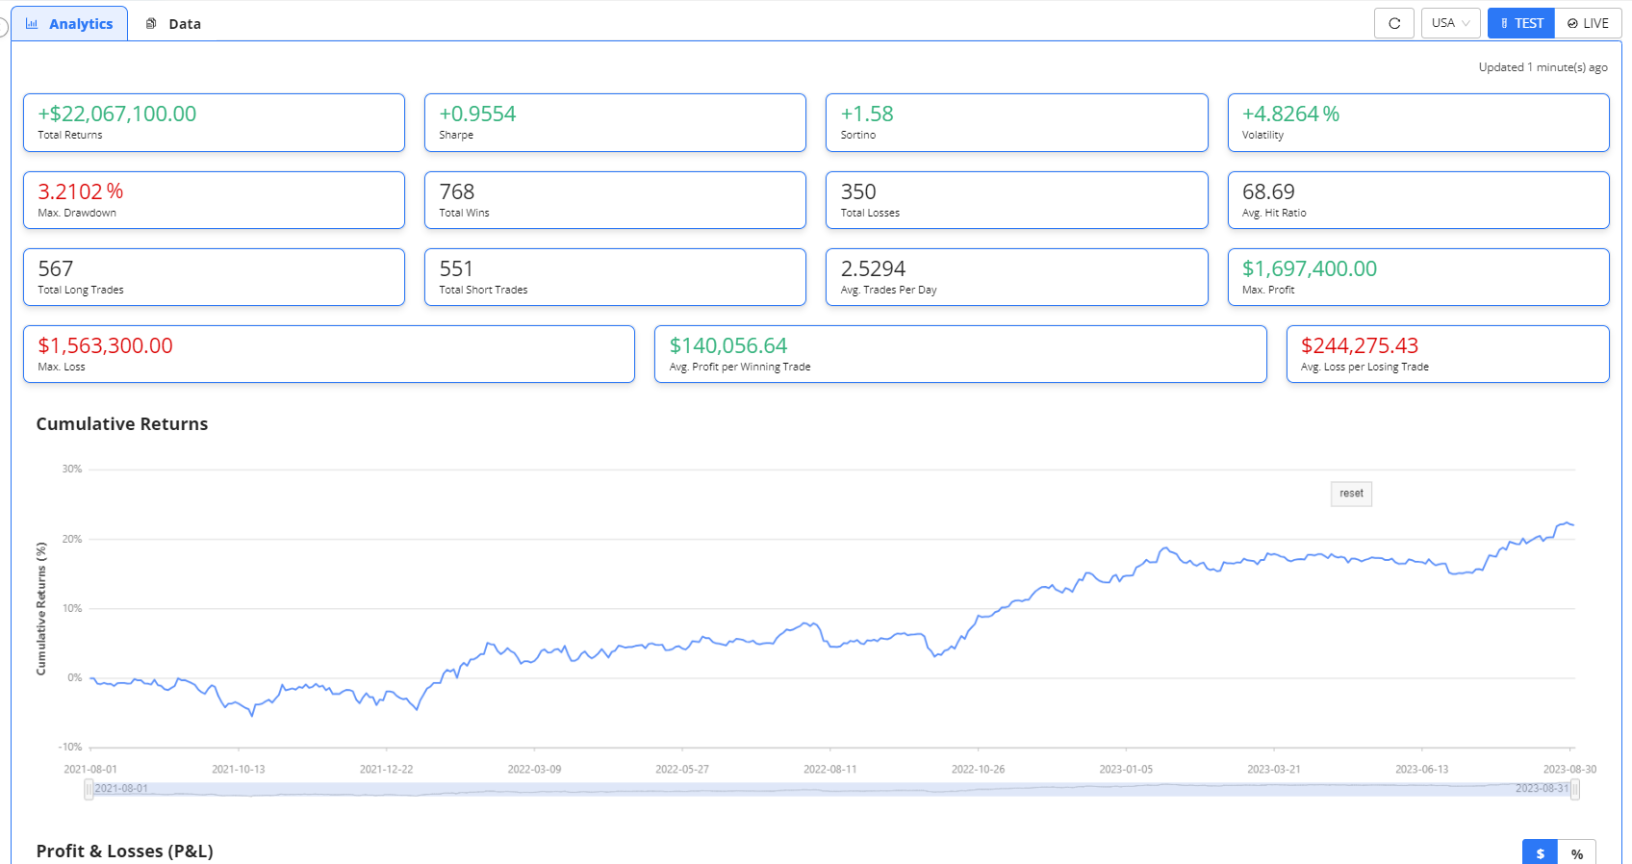Viewport: 1632px width, 864px height.
Task: Click the Sortino value +1.58
Action: [x=867, y=114]
